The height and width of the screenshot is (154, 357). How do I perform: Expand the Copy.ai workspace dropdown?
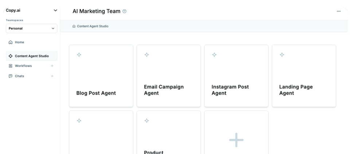[55, 11]
